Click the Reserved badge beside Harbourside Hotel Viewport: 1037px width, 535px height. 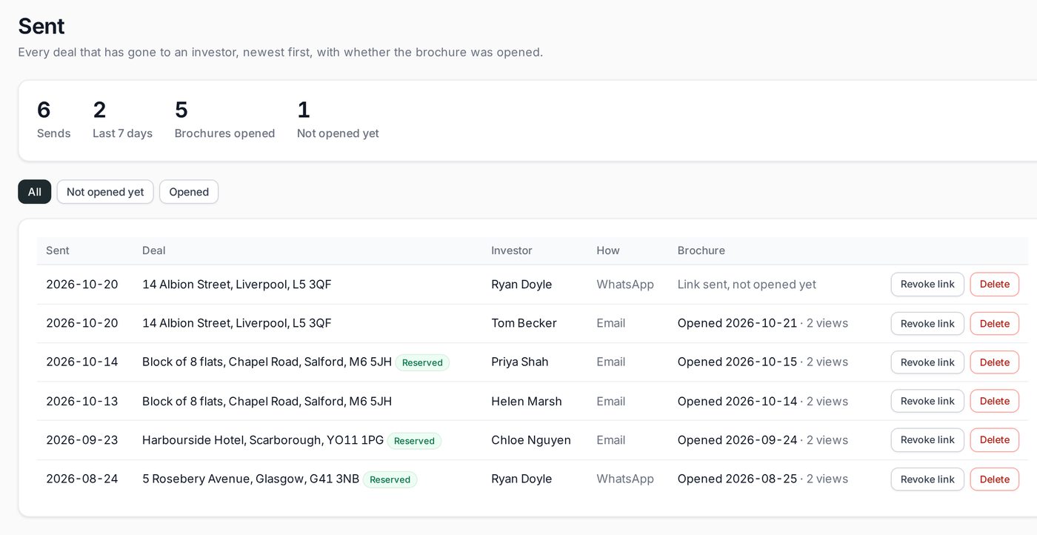[x=414, y=440]
